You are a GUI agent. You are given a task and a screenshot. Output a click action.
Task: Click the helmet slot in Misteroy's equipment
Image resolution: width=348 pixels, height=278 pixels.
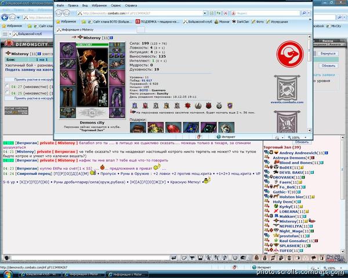68,50
